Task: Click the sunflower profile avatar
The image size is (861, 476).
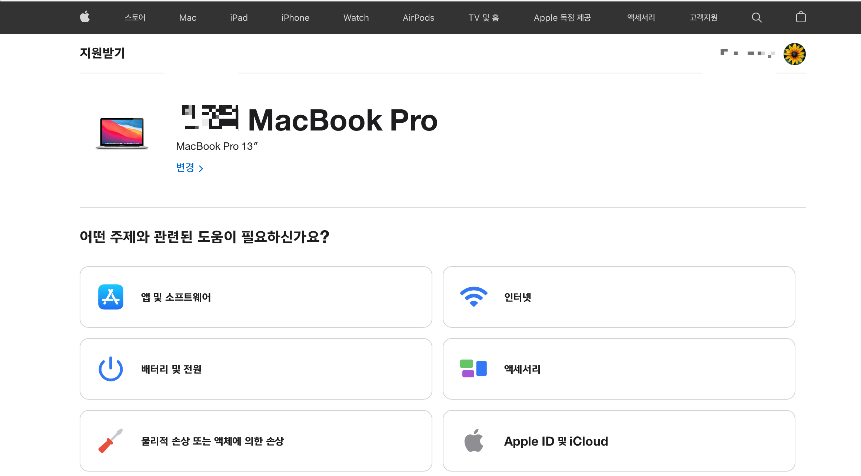Action: (794, 54)
